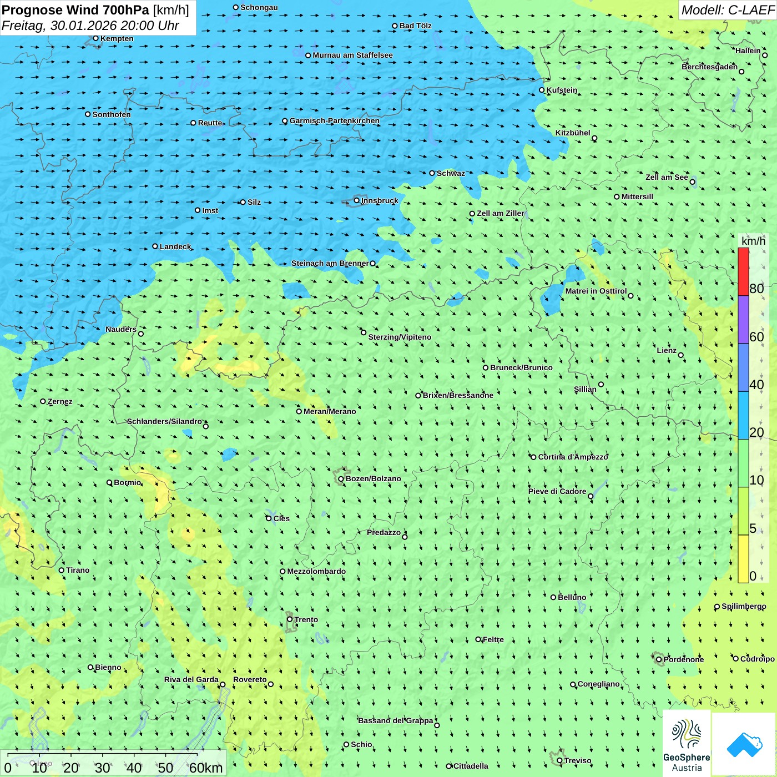Select the Landeck label

click(x=175, y=246)
